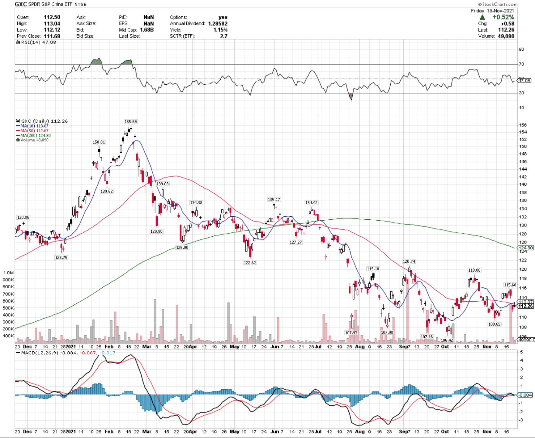The width and height of the screenshot is (535, 438).
Task: Click the Yield value 1.15%
Action: 220,30
